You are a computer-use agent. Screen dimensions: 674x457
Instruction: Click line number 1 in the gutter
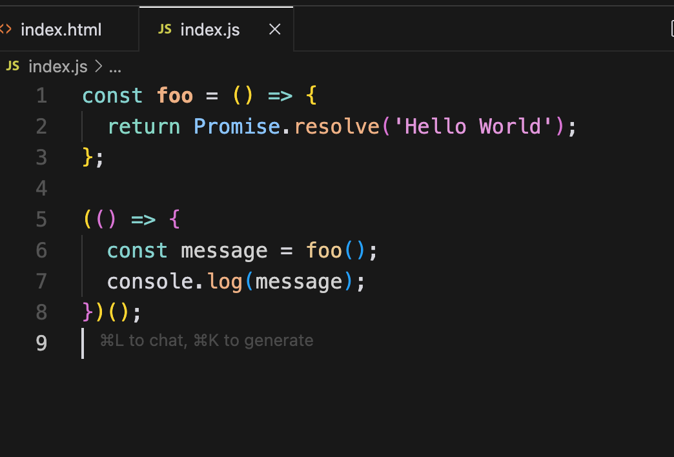[x=41, y=96]
